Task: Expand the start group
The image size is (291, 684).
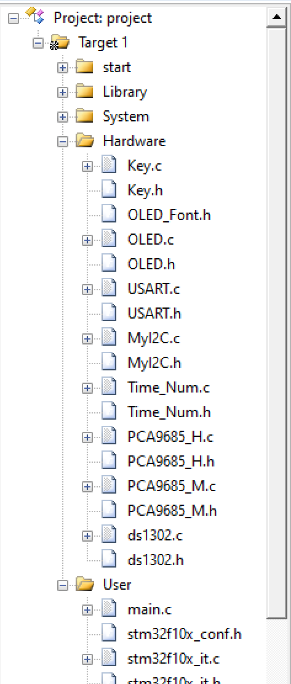Action: coord(63,68)
